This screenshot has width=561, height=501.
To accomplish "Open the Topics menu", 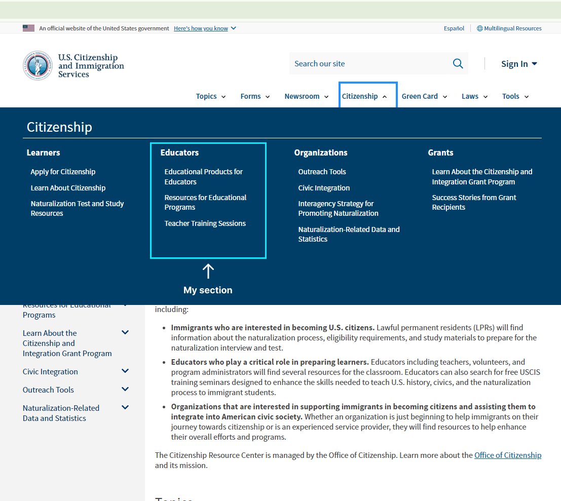I will [x=211, y=96].
